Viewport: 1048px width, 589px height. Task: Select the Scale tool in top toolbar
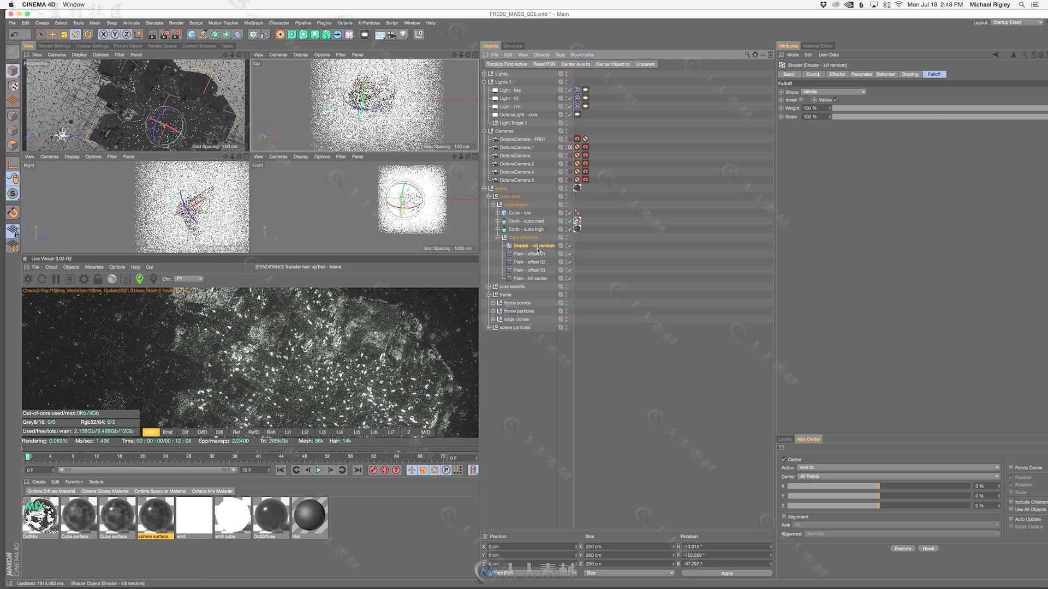pyautogui.click(x=64, y=34)
